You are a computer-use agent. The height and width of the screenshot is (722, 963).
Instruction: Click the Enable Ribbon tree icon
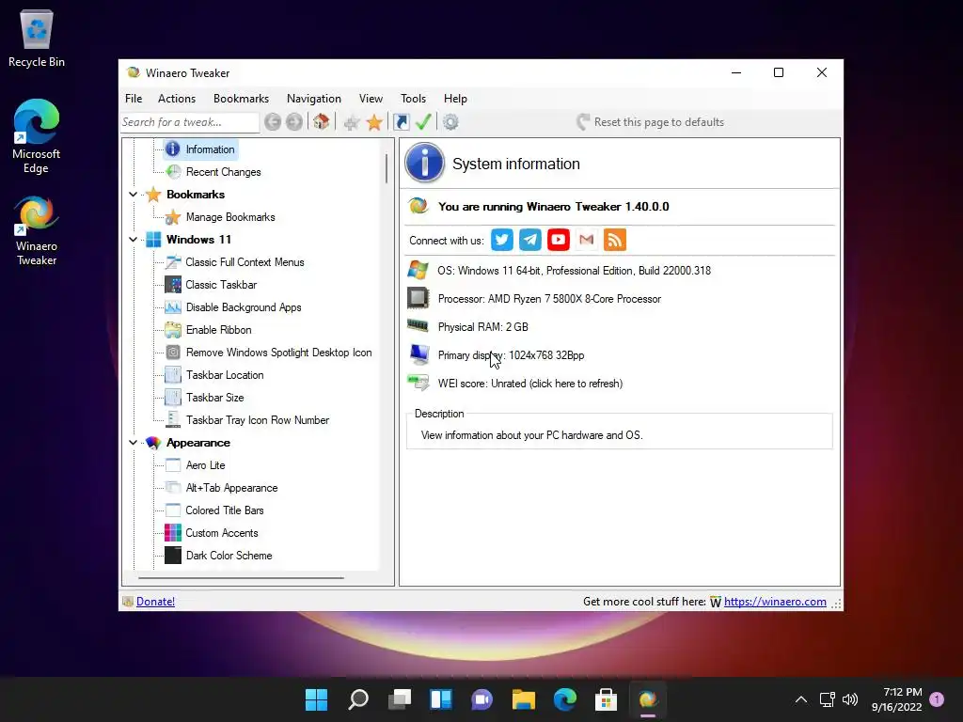pyautogui.click(x=173, y=330)
